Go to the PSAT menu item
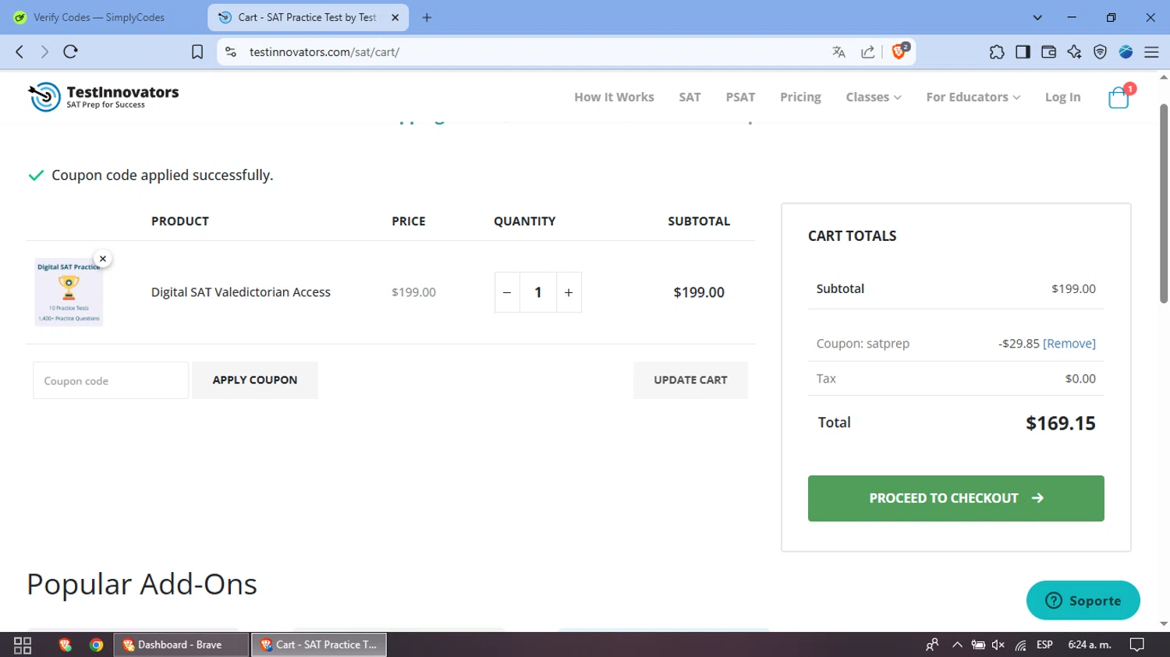This screenshot has height=657, width=1170. click(740, 97)
